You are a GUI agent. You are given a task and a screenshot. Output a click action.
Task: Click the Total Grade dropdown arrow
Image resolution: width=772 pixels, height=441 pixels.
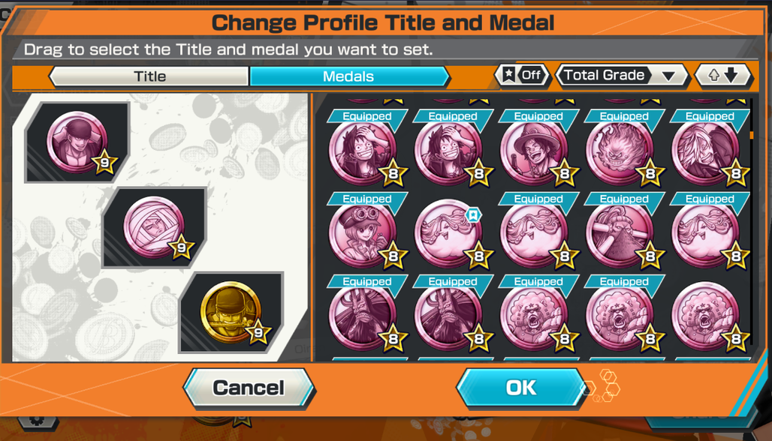668,76
